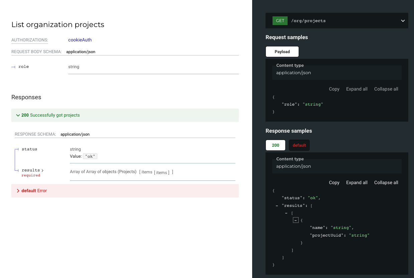Select the Payload request sample tab

click(282, 52)
